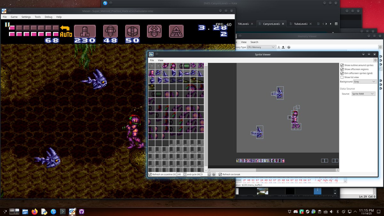Open Steam from system tray
The height and width of the screenshot is (216, 384).
pyautogui.click(x=308, y=212)
